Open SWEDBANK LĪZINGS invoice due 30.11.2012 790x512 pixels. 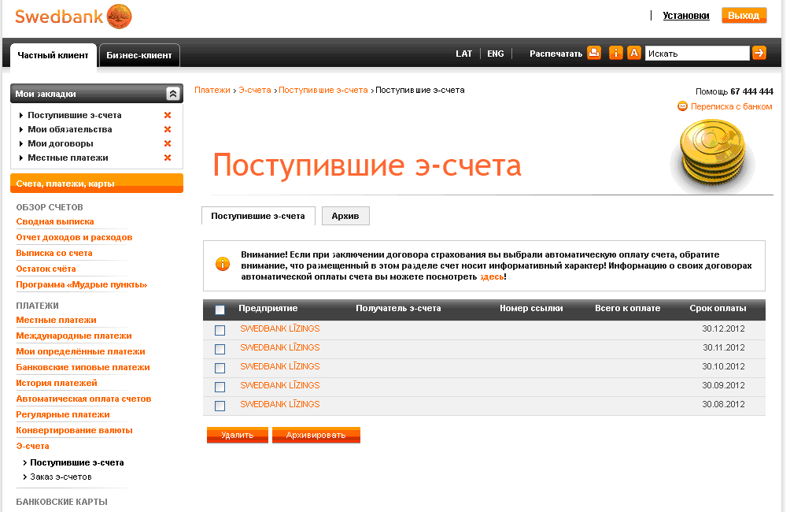pyautogui.click(x=280, y=347)
